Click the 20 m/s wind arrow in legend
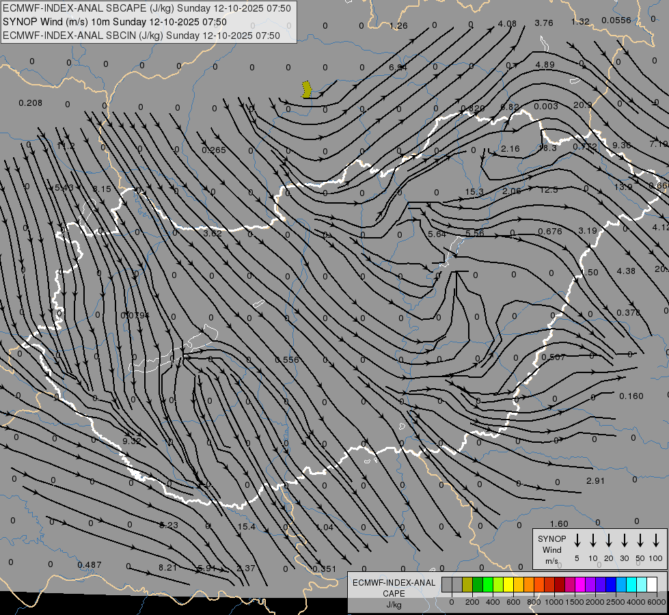 coord(609,541)
